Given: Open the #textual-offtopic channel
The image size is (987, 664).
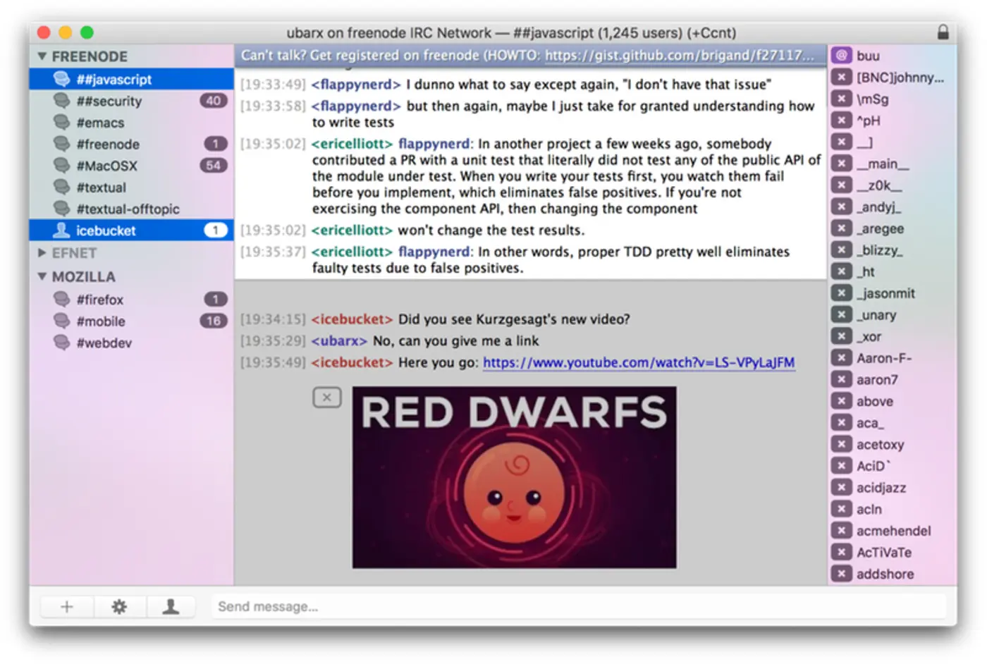Looking at the screenshot, I should pyautogui.click(x=131, y=209).
